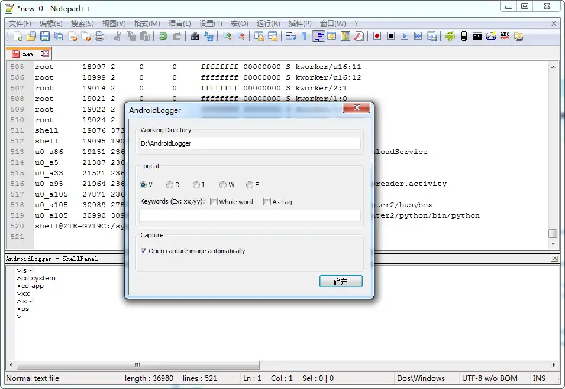The height and width of the screenshot is (389, 565).
Task: Confirm the dialog with the 确定 button
Action: (x=341, y=282)
